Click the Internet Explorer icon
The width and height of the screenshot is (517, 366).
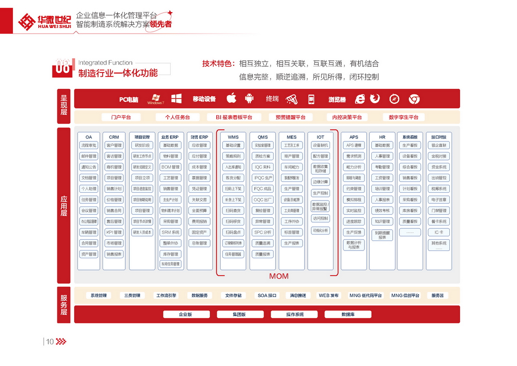(x=360, y=99)
